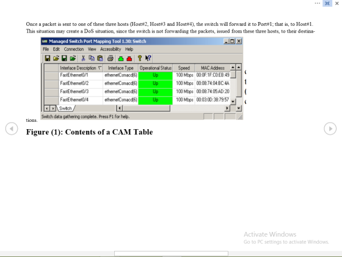342x257 pixels.
Task: Select the Switch sheet tab
Action: (65, 108)
